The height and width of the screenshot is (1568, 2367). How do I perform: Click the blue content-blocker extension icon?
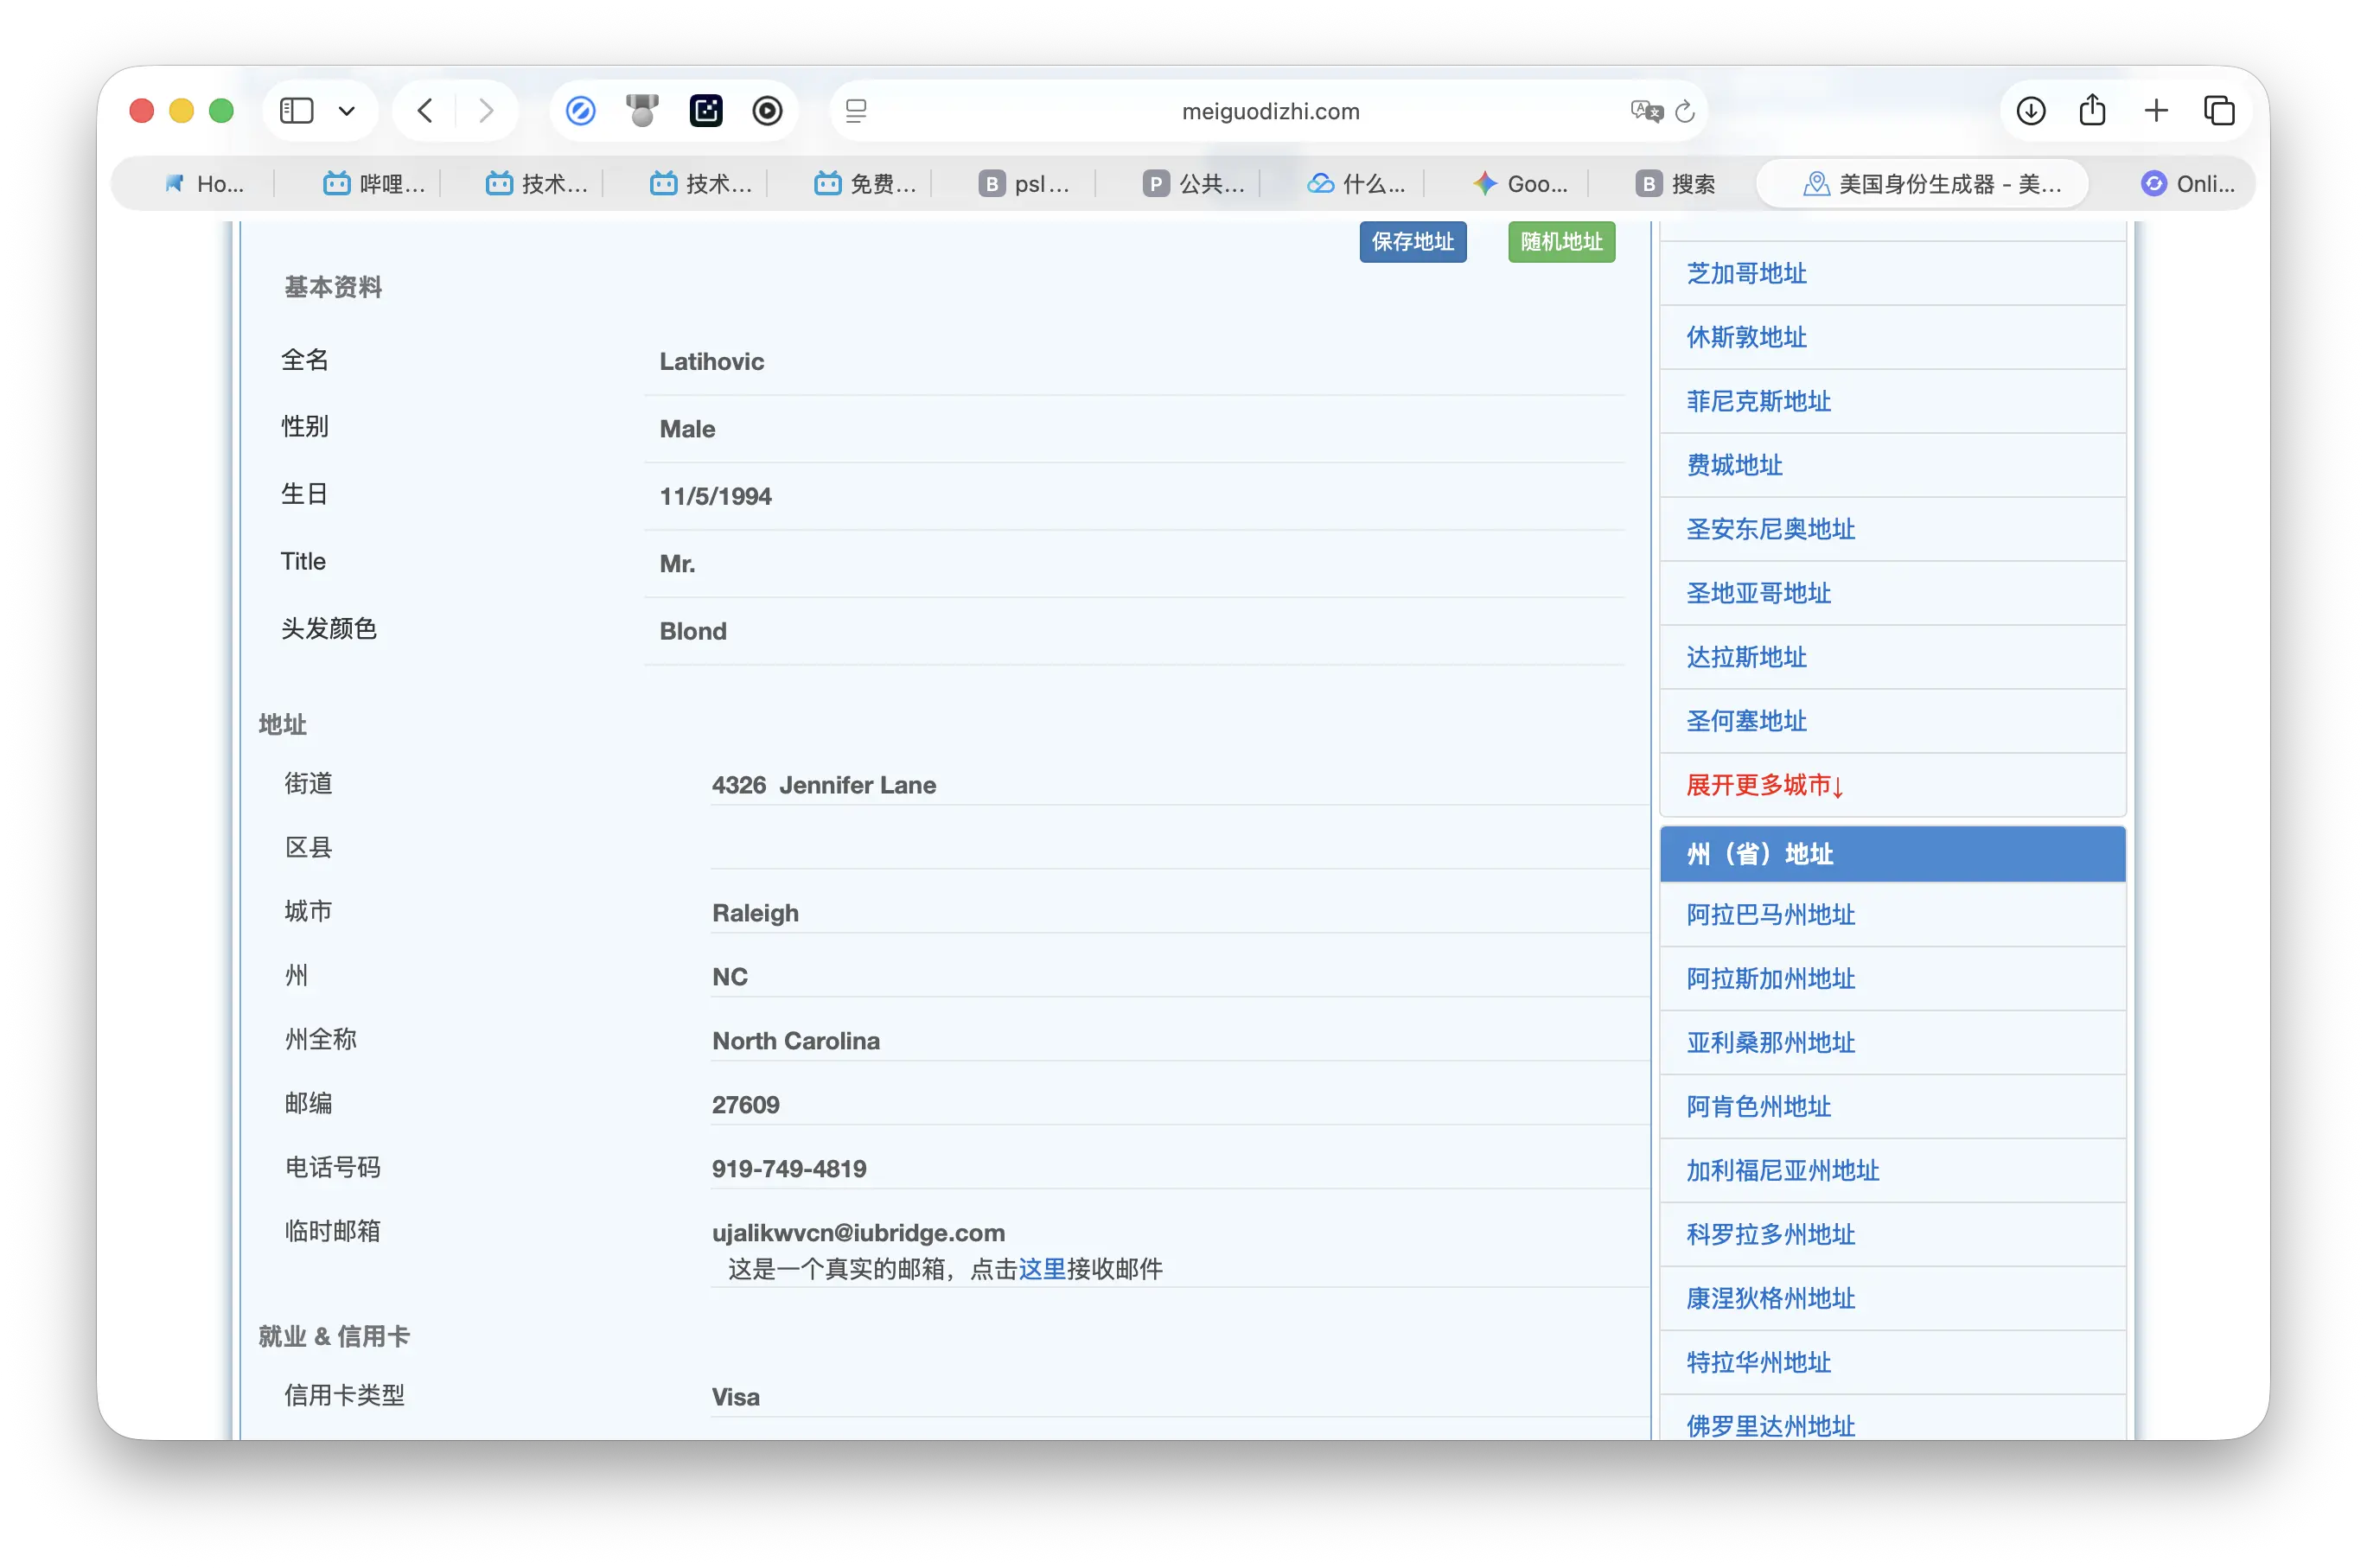(580, 110)
